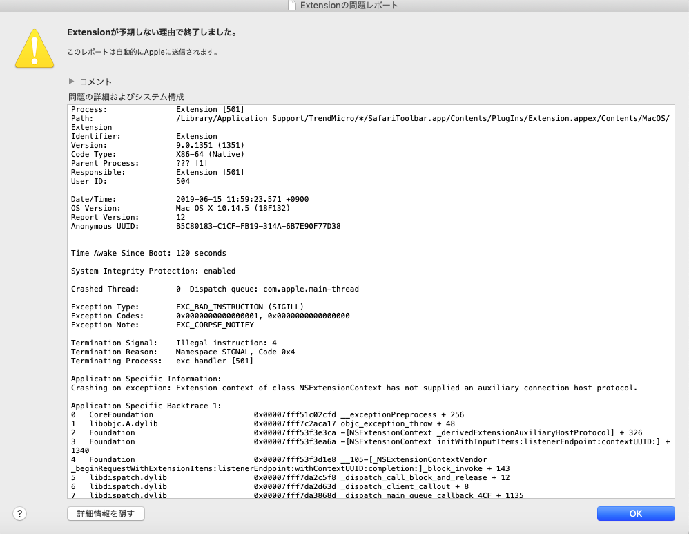The image size is (689, 534).
Task: Click the Responsible: Extension [501] line
Action: point(157,173)
